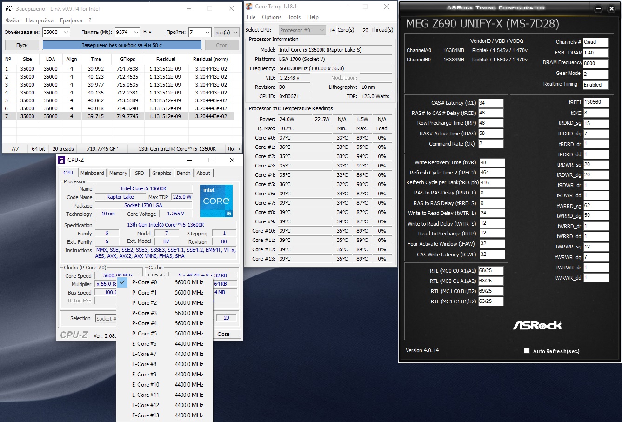Click the Завершено без ошибок progress bar

(x=122, y=45)
